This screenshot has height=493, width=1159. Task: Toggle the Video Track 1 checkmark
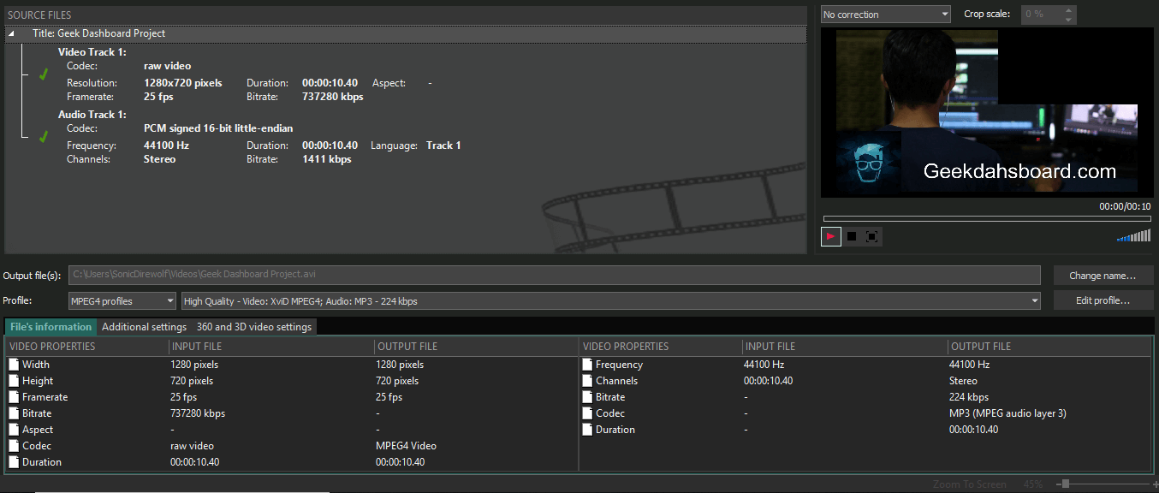(x=43, y=74)
